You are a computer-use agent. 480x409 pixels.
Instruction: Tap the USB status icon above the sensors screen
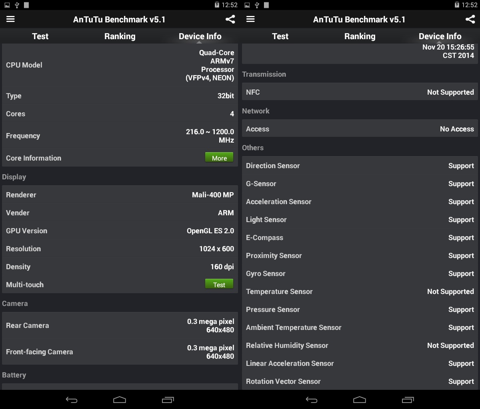coord(257,5)
